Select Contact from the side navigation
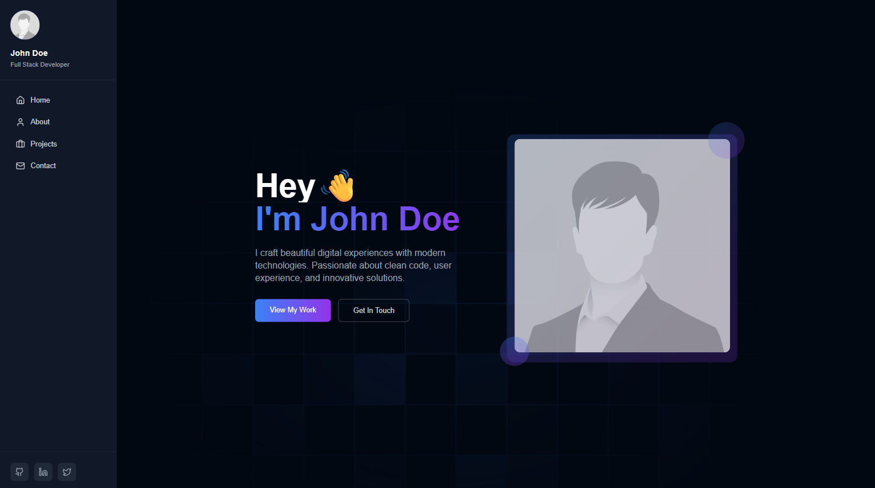875x488 pixels. point(43,165)
